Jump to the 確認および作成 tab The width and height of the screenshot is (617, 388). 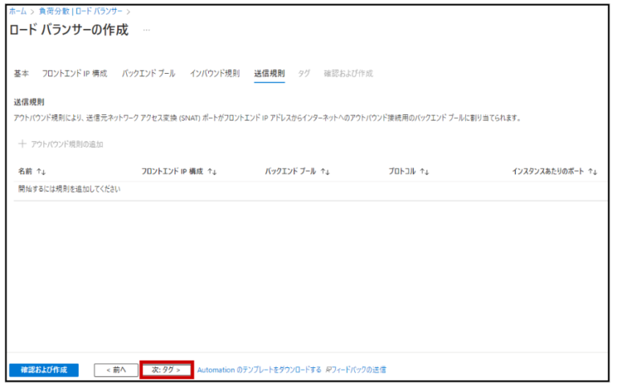pos(348,74)
